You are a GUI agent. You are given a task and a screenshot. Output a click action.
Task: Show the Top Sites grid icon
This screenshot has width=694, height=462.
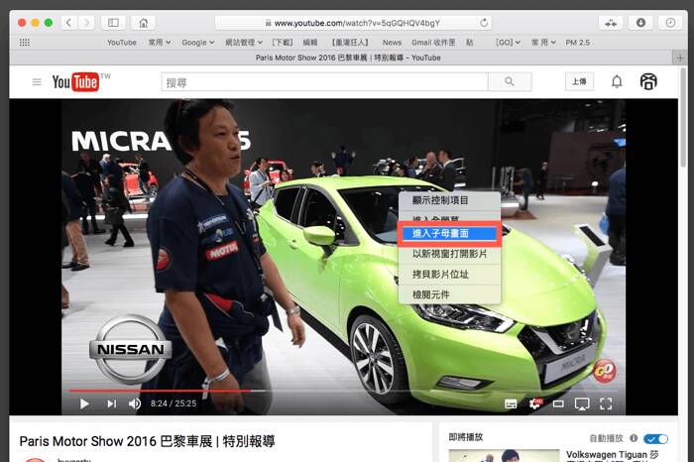click(x=25, y=43)
